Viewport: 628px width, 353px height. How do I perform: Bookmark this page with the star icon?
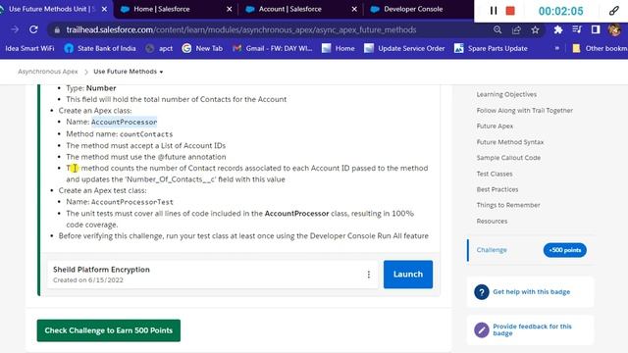[535, 29]
